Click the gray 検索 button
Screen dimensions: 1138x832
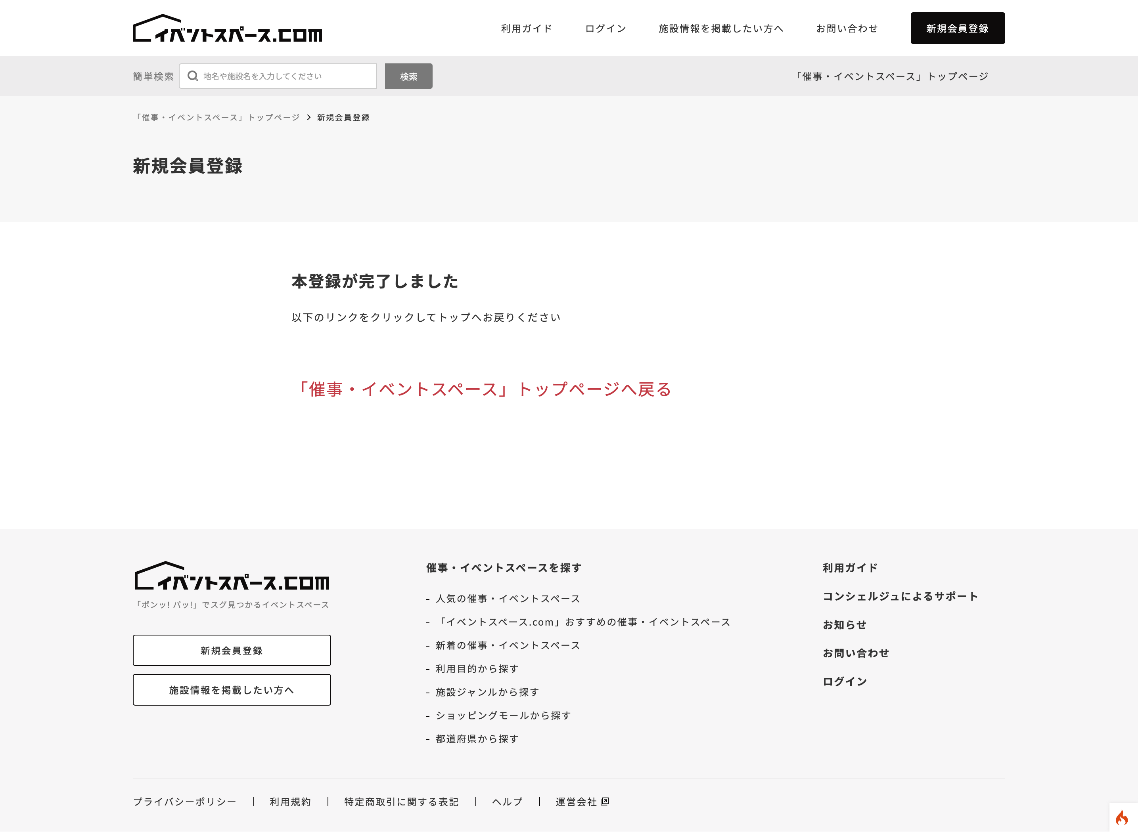409,76
